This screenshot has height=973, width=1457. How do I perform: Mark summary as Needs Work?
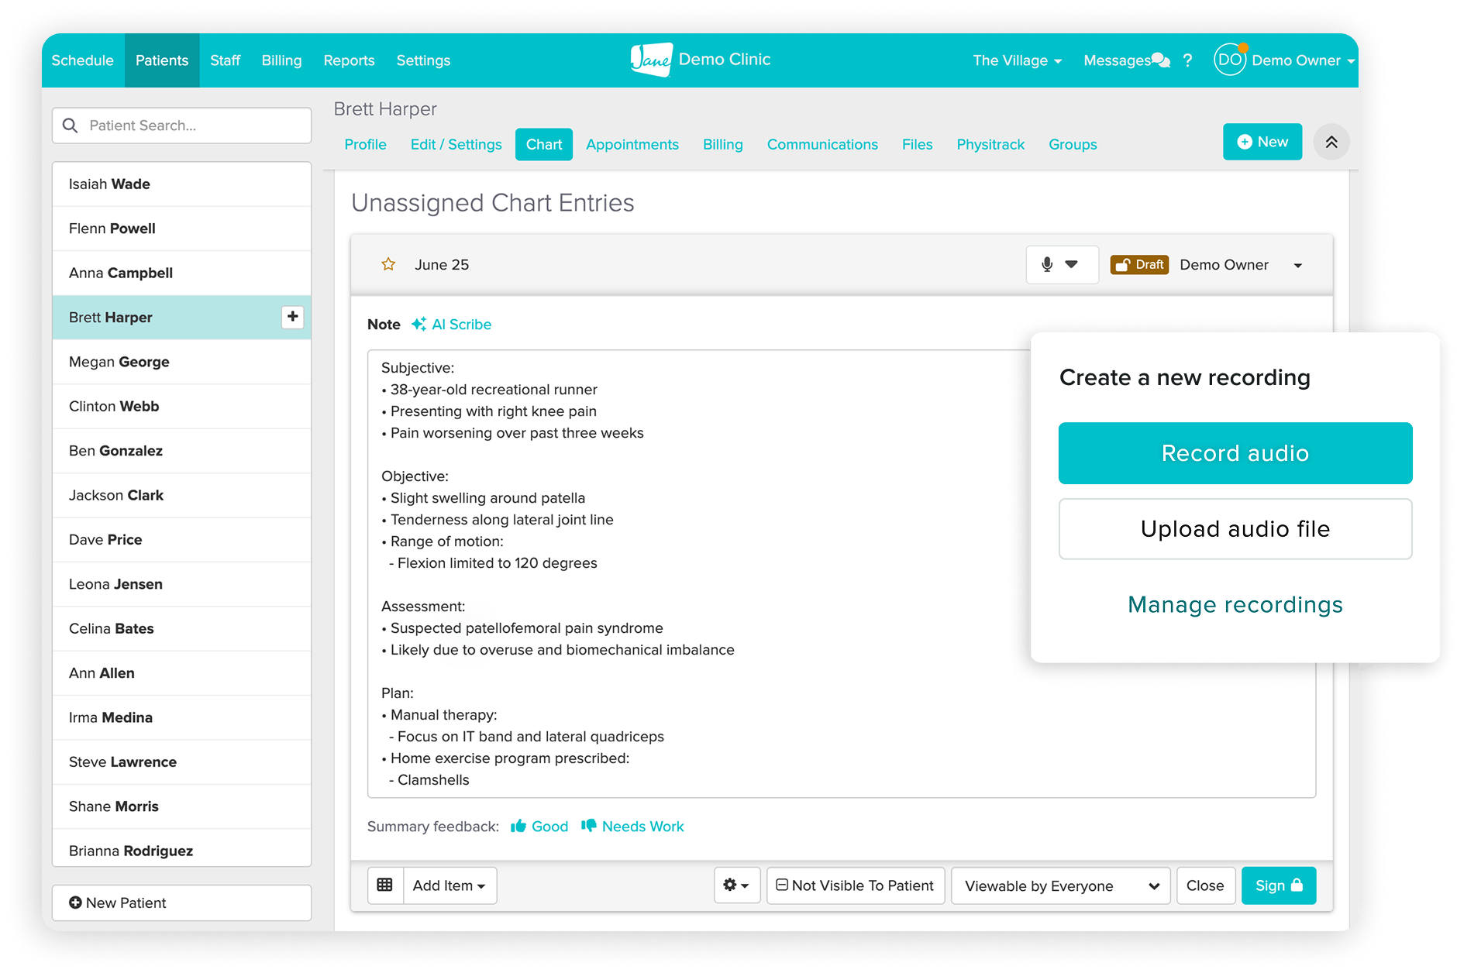coord(632,827)
